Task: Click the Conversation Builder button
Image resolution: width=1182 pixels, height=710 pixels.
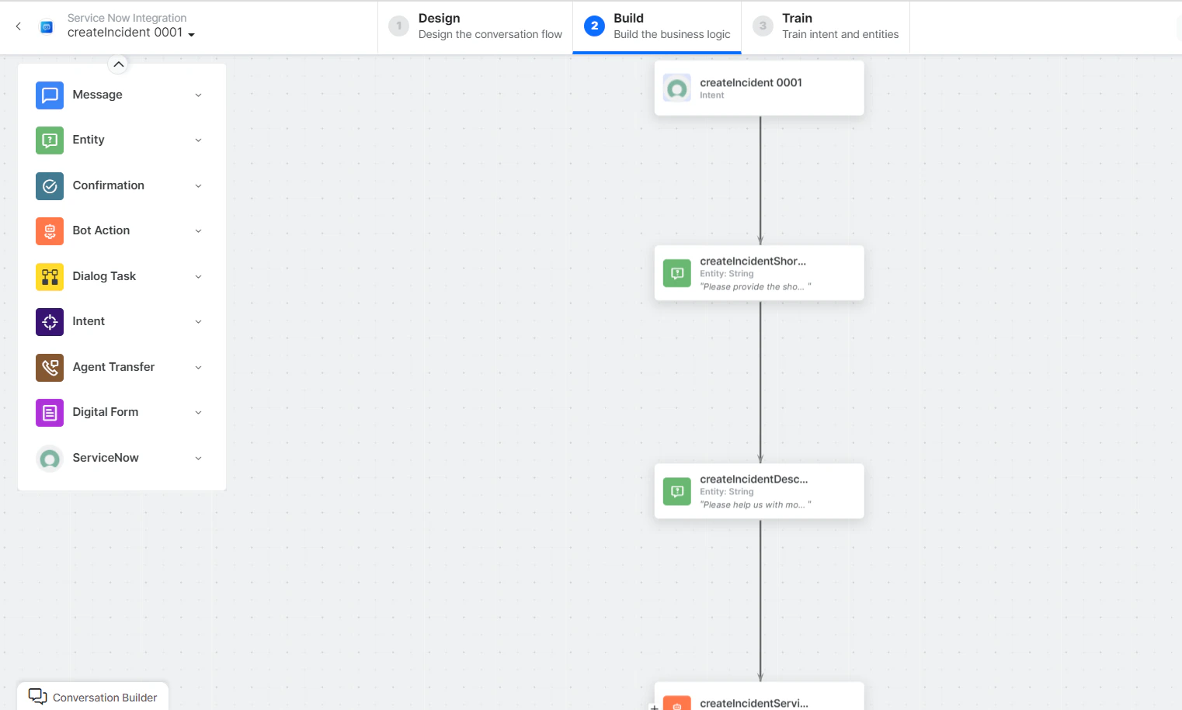Action: coord(92,696)
